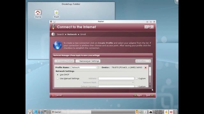This screenshot has width=204, height=114.
Task: Click the Kaptan mascot icon in the header
Action: 53,27
